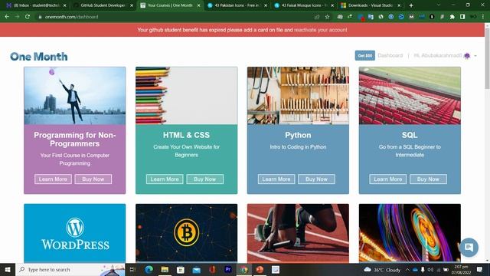490x276 pixels.
Task: Click the Get $50 button
Action: pos(364,56)
